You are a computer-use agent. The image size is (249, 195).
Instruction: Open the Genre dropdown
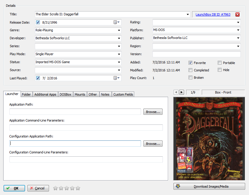click(x=119, y=30)
